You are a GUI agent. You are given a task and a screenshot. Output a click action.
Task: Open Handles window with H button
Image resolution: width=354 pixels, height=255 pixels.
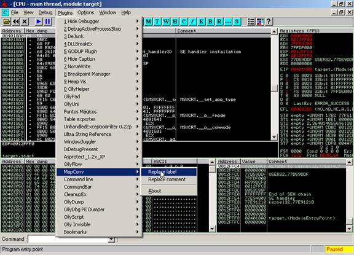(175, 22)
